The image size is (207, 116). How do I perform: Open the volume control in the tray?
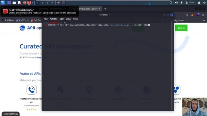(x=176, y=3)
